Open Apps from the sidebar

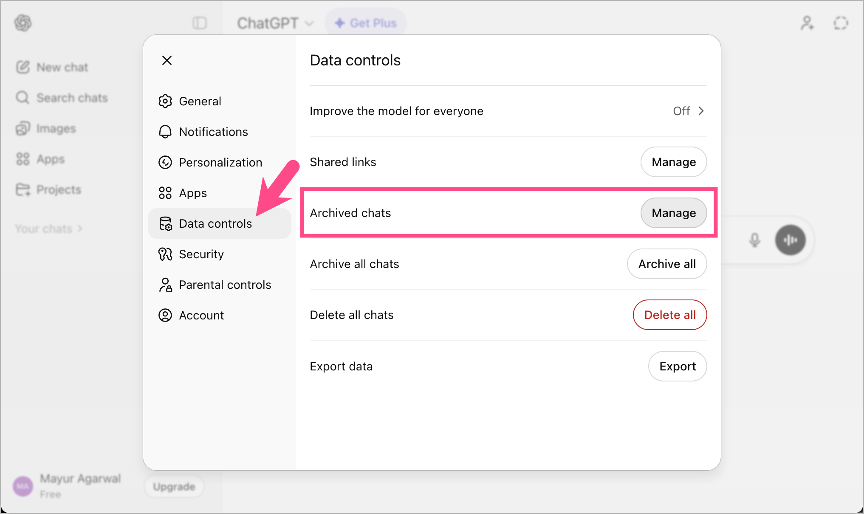50,159
